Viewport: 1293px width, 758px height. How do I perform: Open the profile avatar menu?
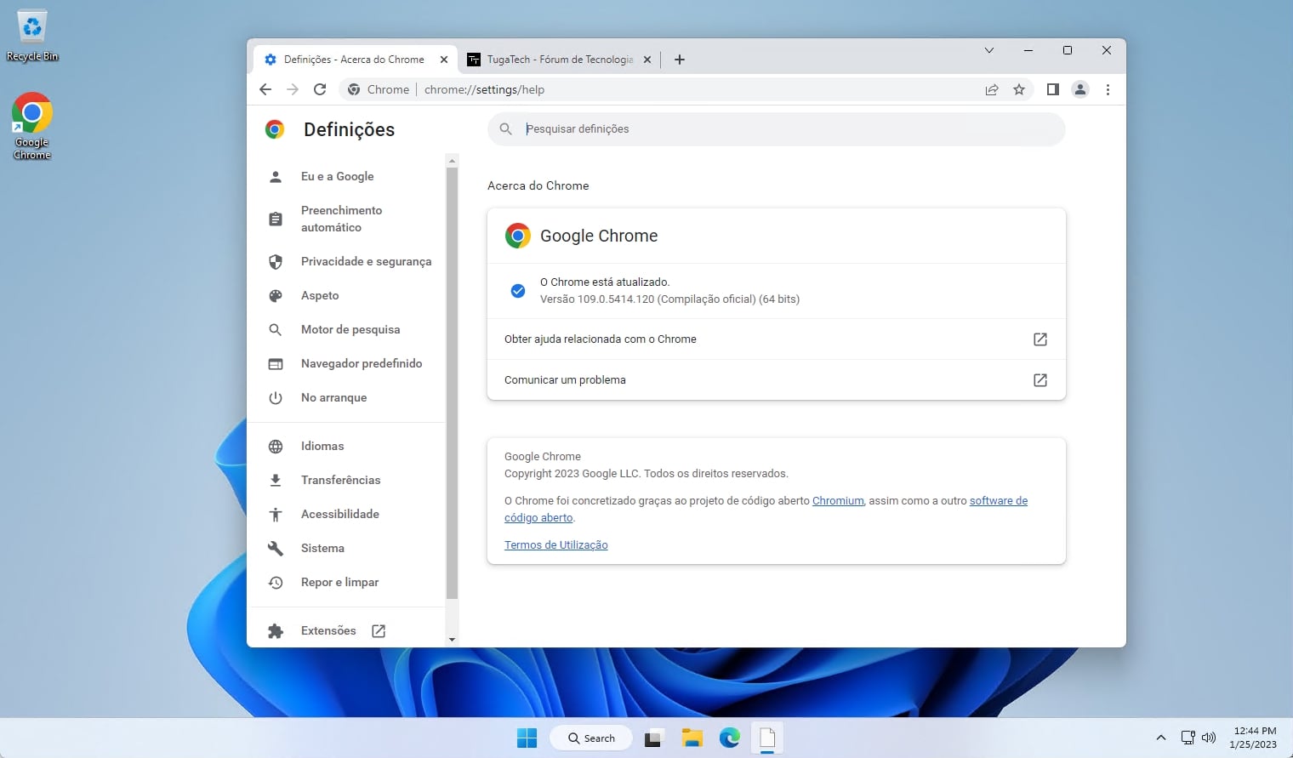tap(1080, 89)
